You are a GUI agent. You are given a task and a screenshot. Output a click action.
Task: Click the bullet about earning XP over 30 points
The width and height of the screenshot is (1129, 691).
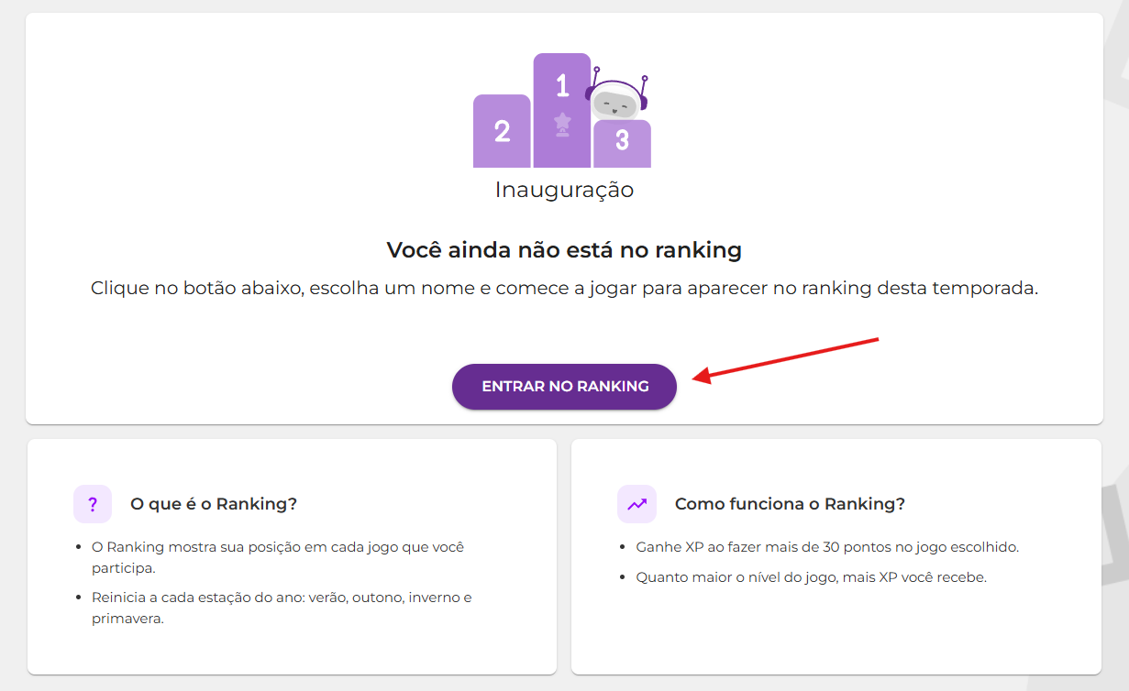pyautogui.click(x=827, y=547)
